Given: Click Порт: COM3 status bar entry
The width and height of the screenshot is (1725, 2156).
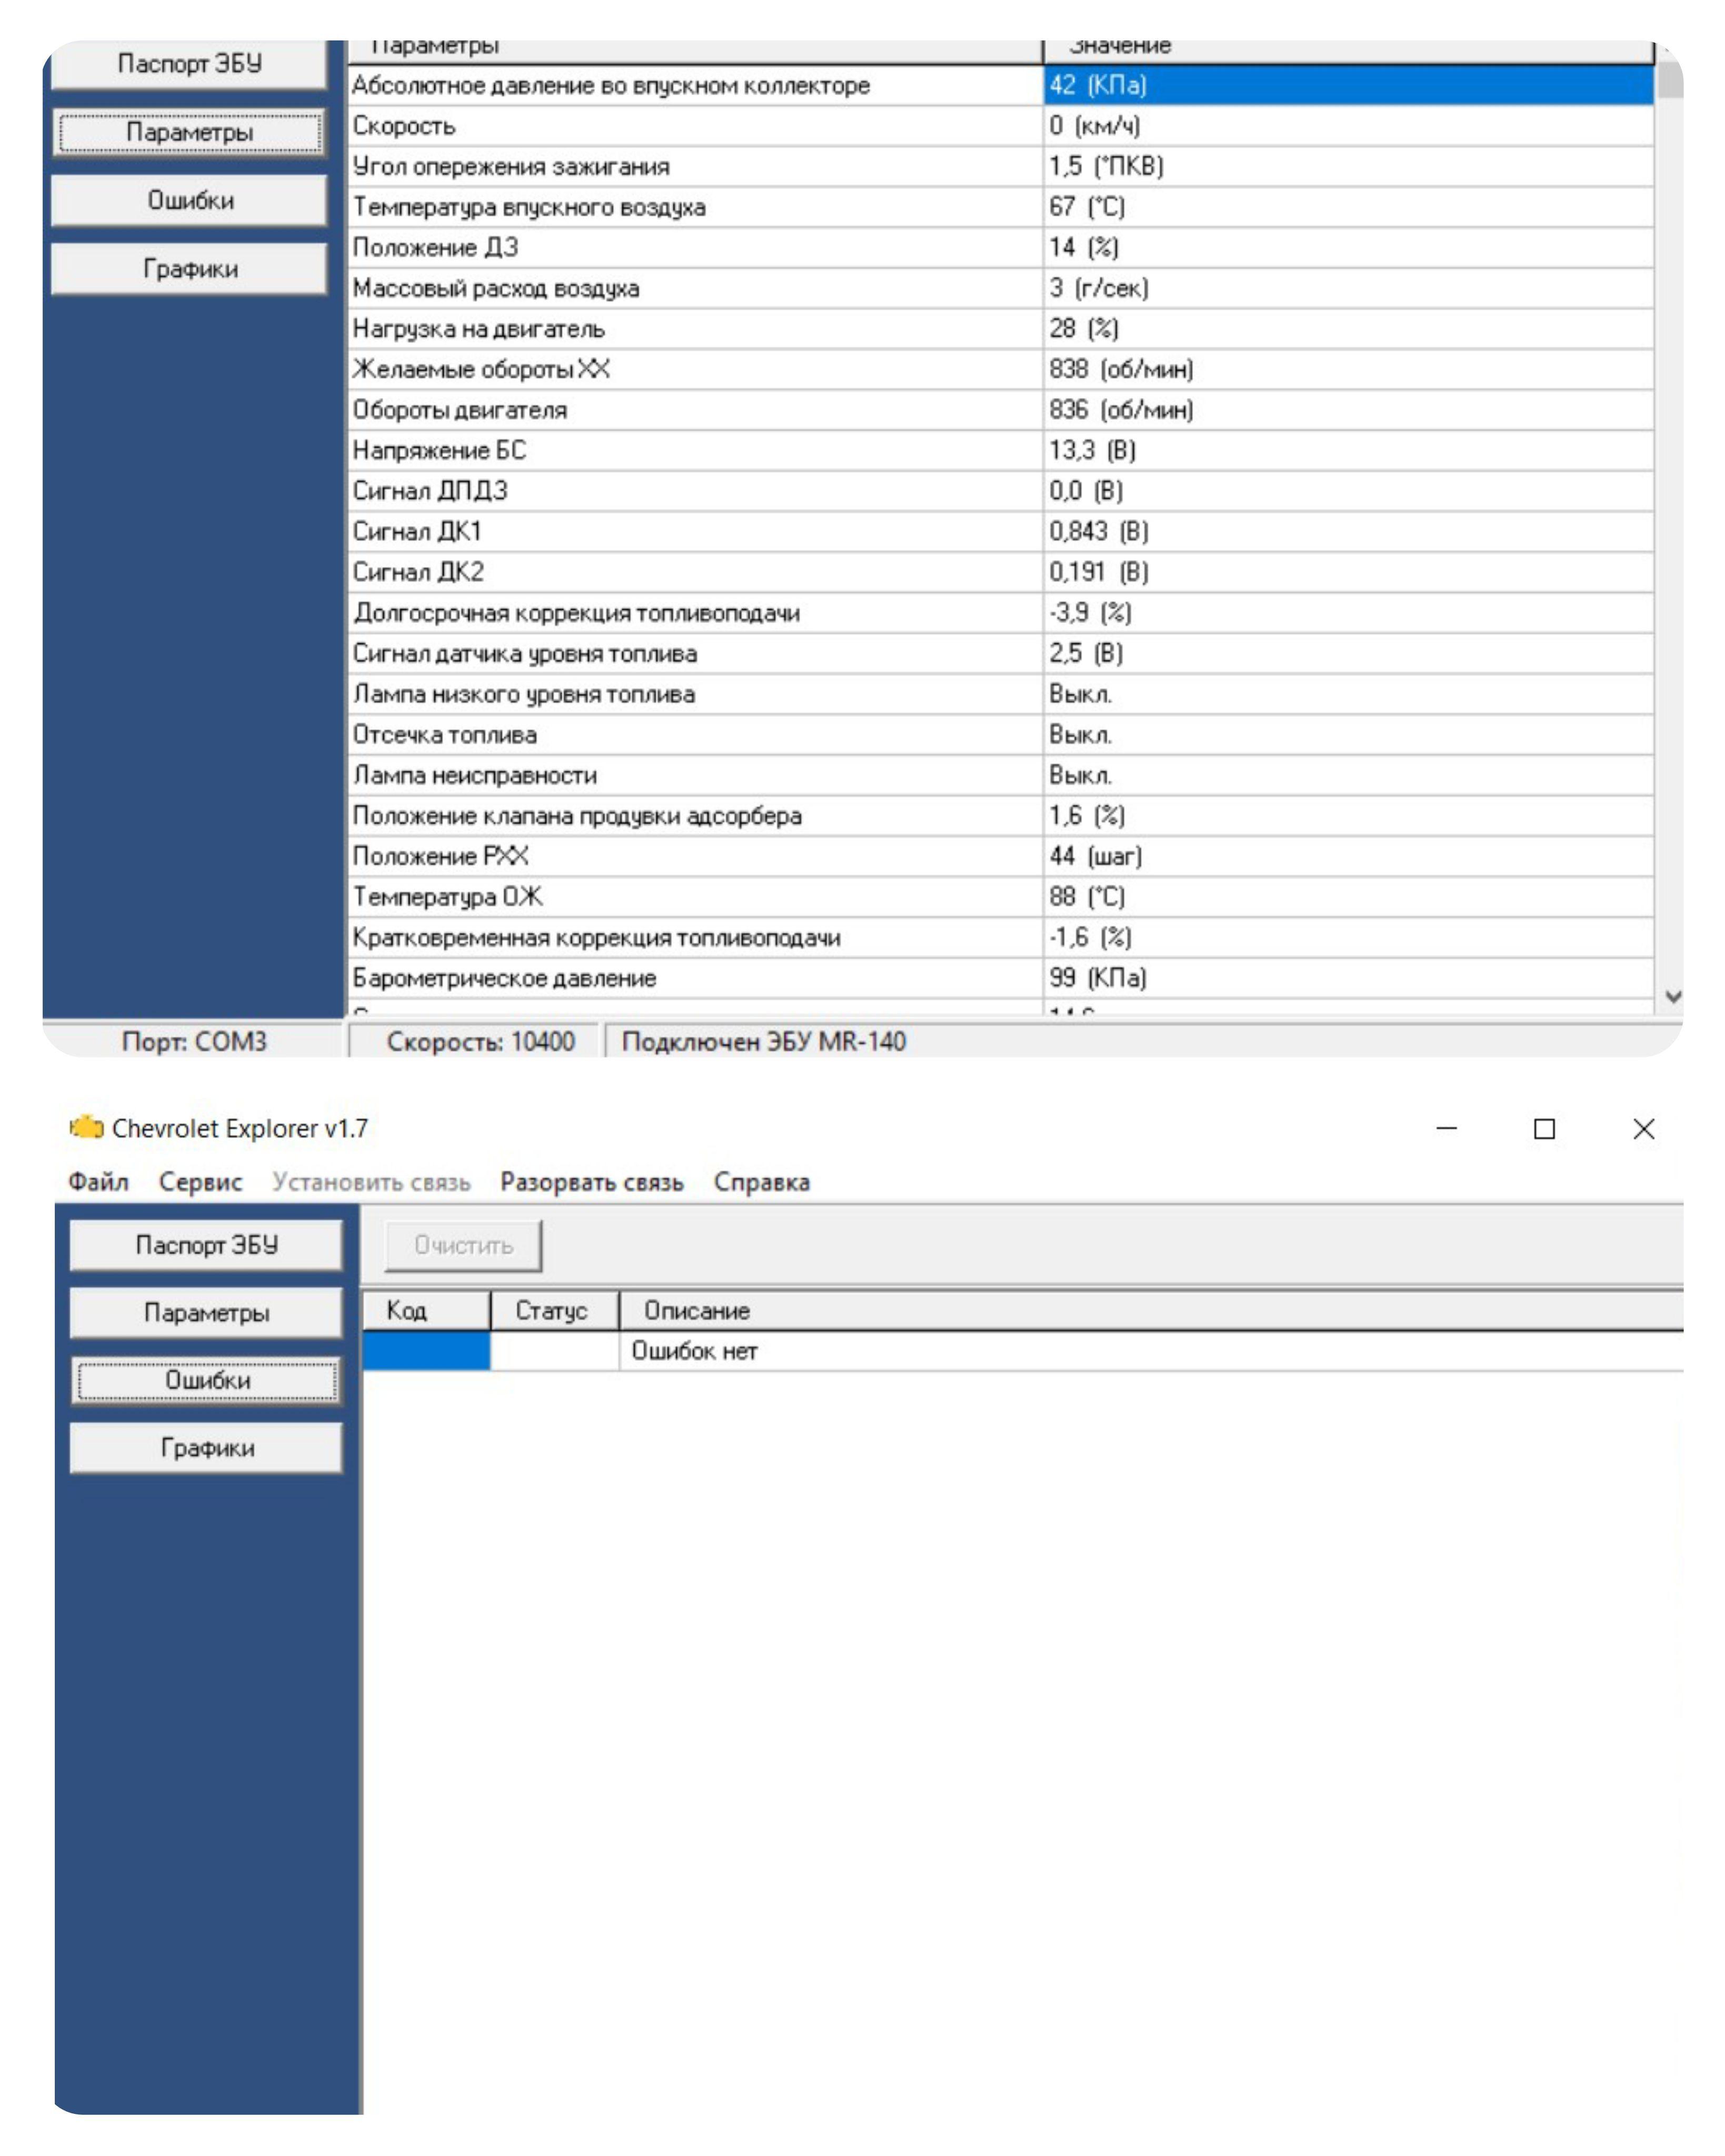Looking at the screenshot, I should (x=194, y=1041).
